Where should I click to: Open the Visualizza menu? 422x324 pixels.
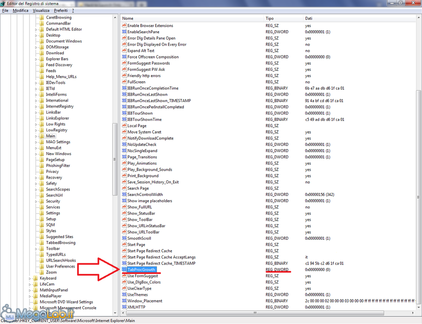tap(41, 11)
